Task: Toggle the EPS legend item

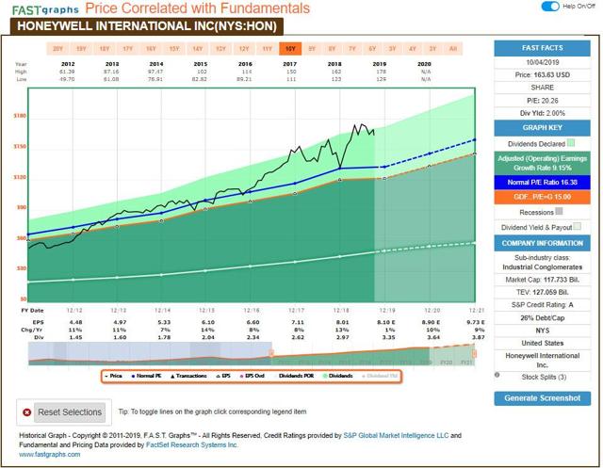Action: (x=223, y=376)
